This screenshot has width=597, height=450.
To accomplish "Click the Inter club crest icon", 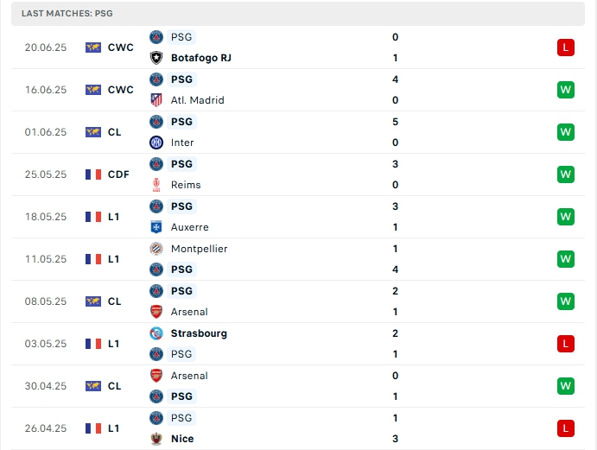I will pos(156,143).
